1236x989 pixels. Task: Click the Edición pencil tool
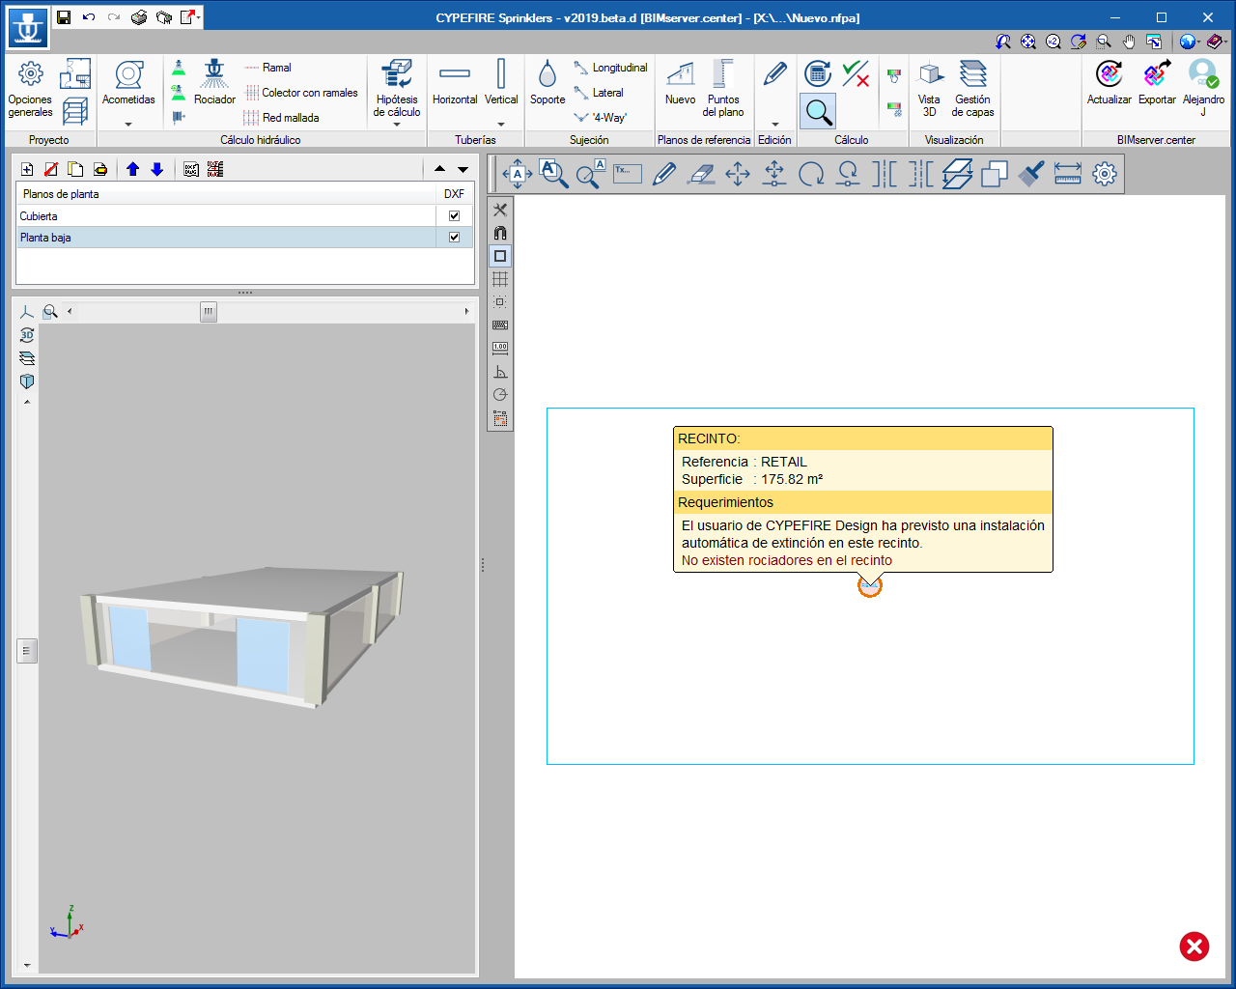pyautogui.click(x=774, y=73)
